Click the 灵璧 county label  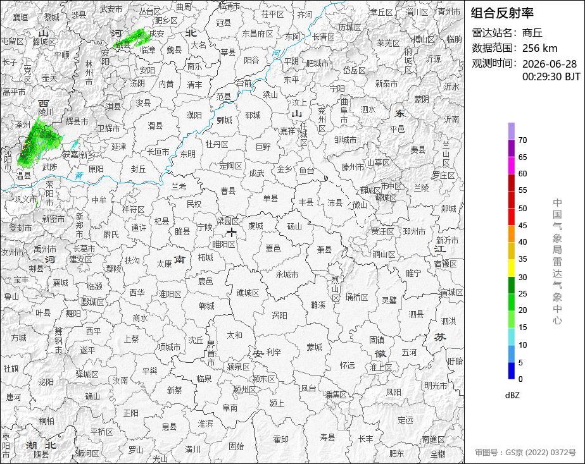point(389,300)
